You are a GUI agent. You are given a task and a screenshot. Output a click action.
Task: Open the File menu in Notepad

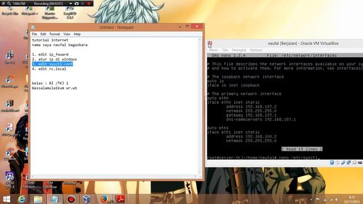pyautogui.click(x=34, y=34)
